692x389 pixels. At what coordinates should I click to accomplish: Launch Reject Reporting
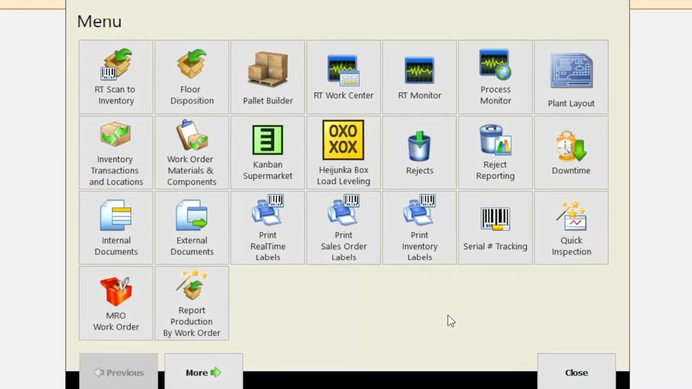point(495,153)
